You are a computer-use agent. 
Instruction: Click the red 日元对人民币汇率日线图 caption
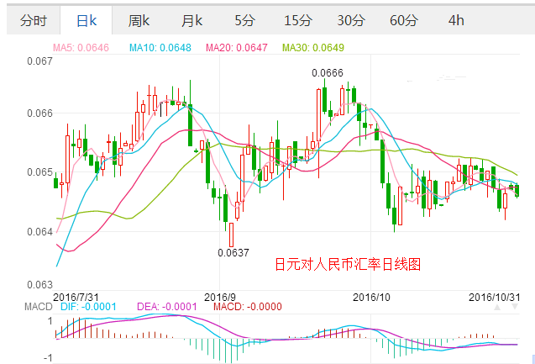pos(348,265)
